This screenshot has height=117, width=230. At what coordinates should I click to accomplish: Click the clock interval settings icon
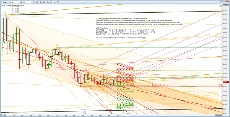pyautogui.click(x=34, y=2)
